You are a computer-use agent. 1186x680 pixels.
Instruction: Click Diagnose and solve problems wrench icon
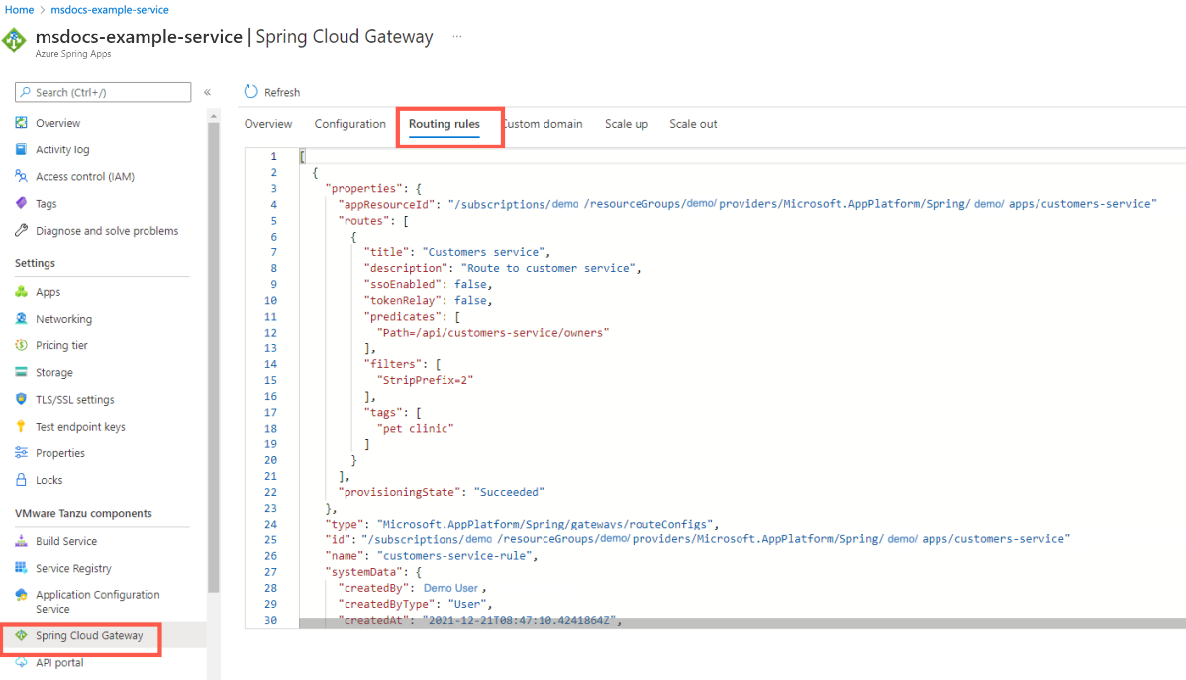[22, 231]
